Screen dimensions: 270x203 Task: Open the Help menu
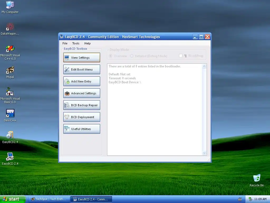(88, 43)
